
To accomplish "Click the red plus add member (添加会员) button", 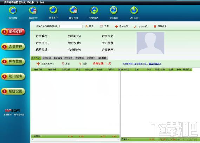I will 121,26.
